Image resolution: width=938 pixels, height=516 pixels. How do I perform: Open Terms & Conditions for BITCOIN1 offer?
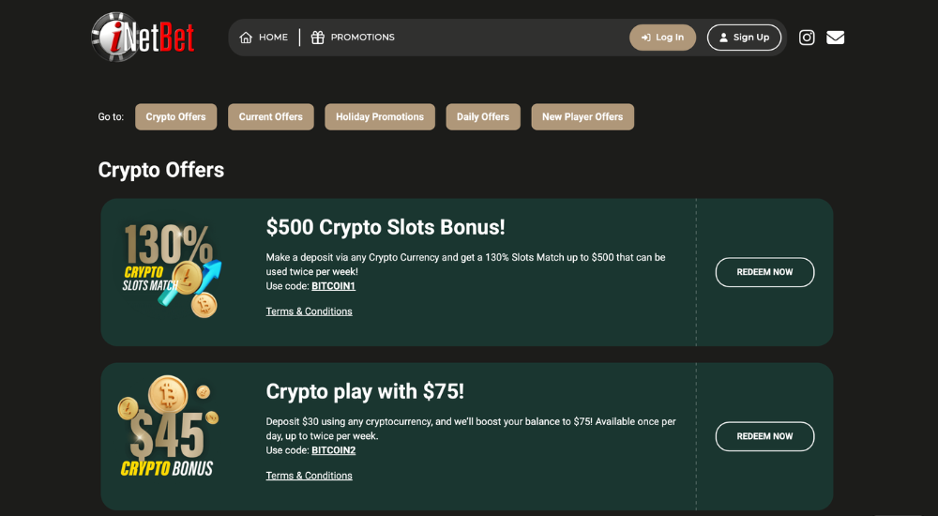coord(309,311)
